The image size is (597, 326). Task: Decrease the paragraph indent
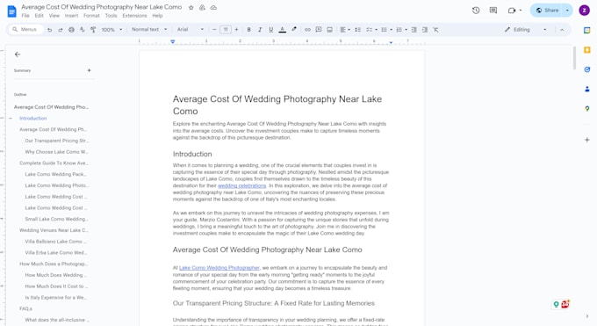(x=414, y=29)
